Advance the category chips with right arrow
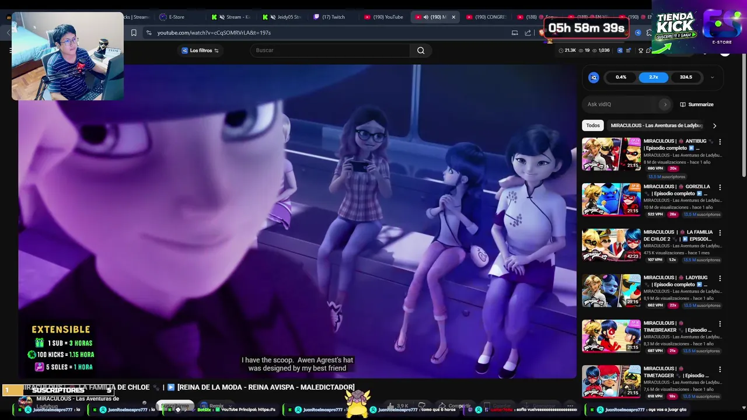Image resolution: width=747 pixels, height=420 pixels. (714, 125)
